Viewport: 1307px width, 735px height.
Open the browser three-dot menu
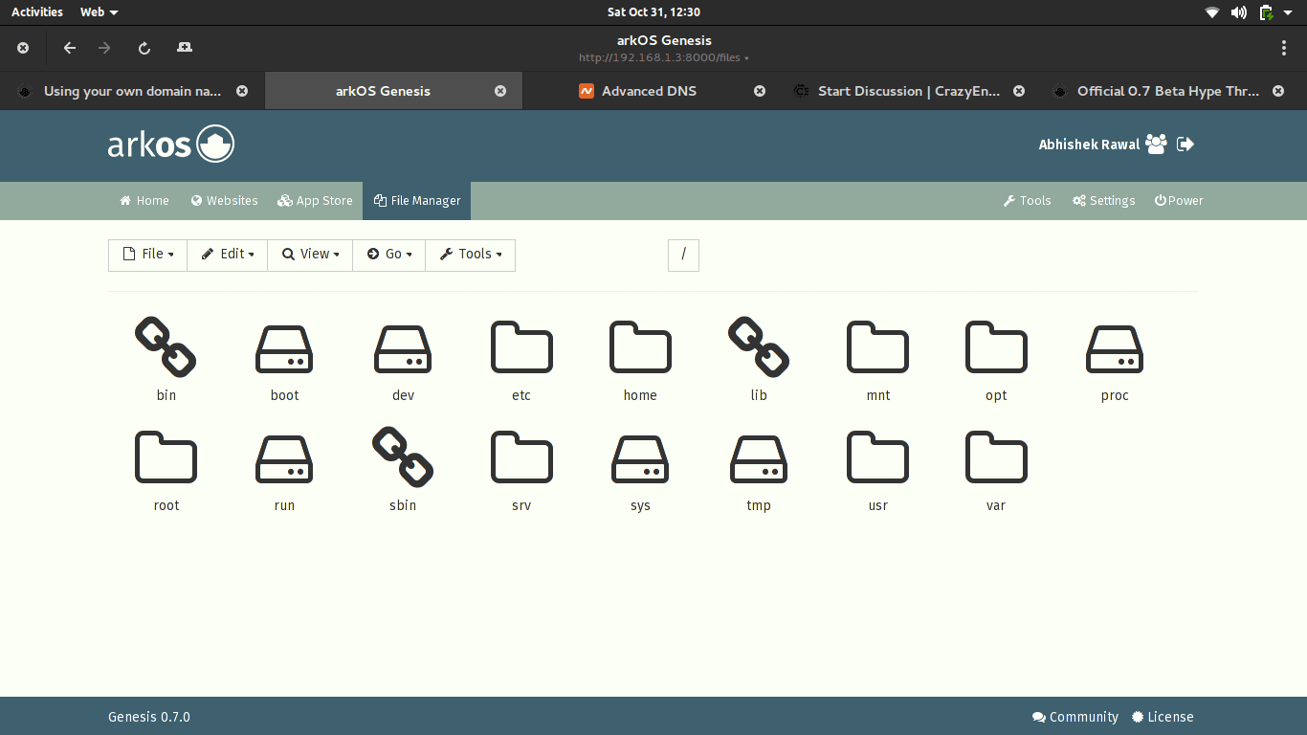(1284, 48)
